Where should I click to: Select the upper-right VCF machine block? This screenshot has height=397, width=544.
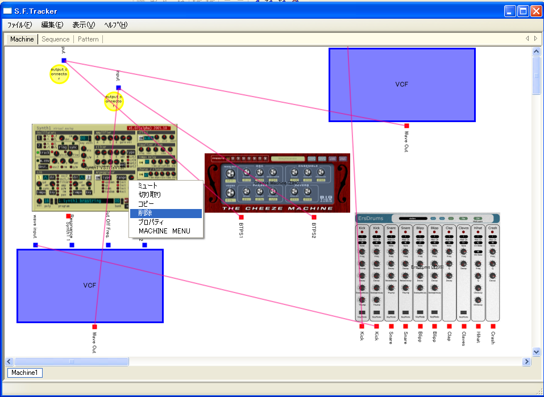(402, 85)
